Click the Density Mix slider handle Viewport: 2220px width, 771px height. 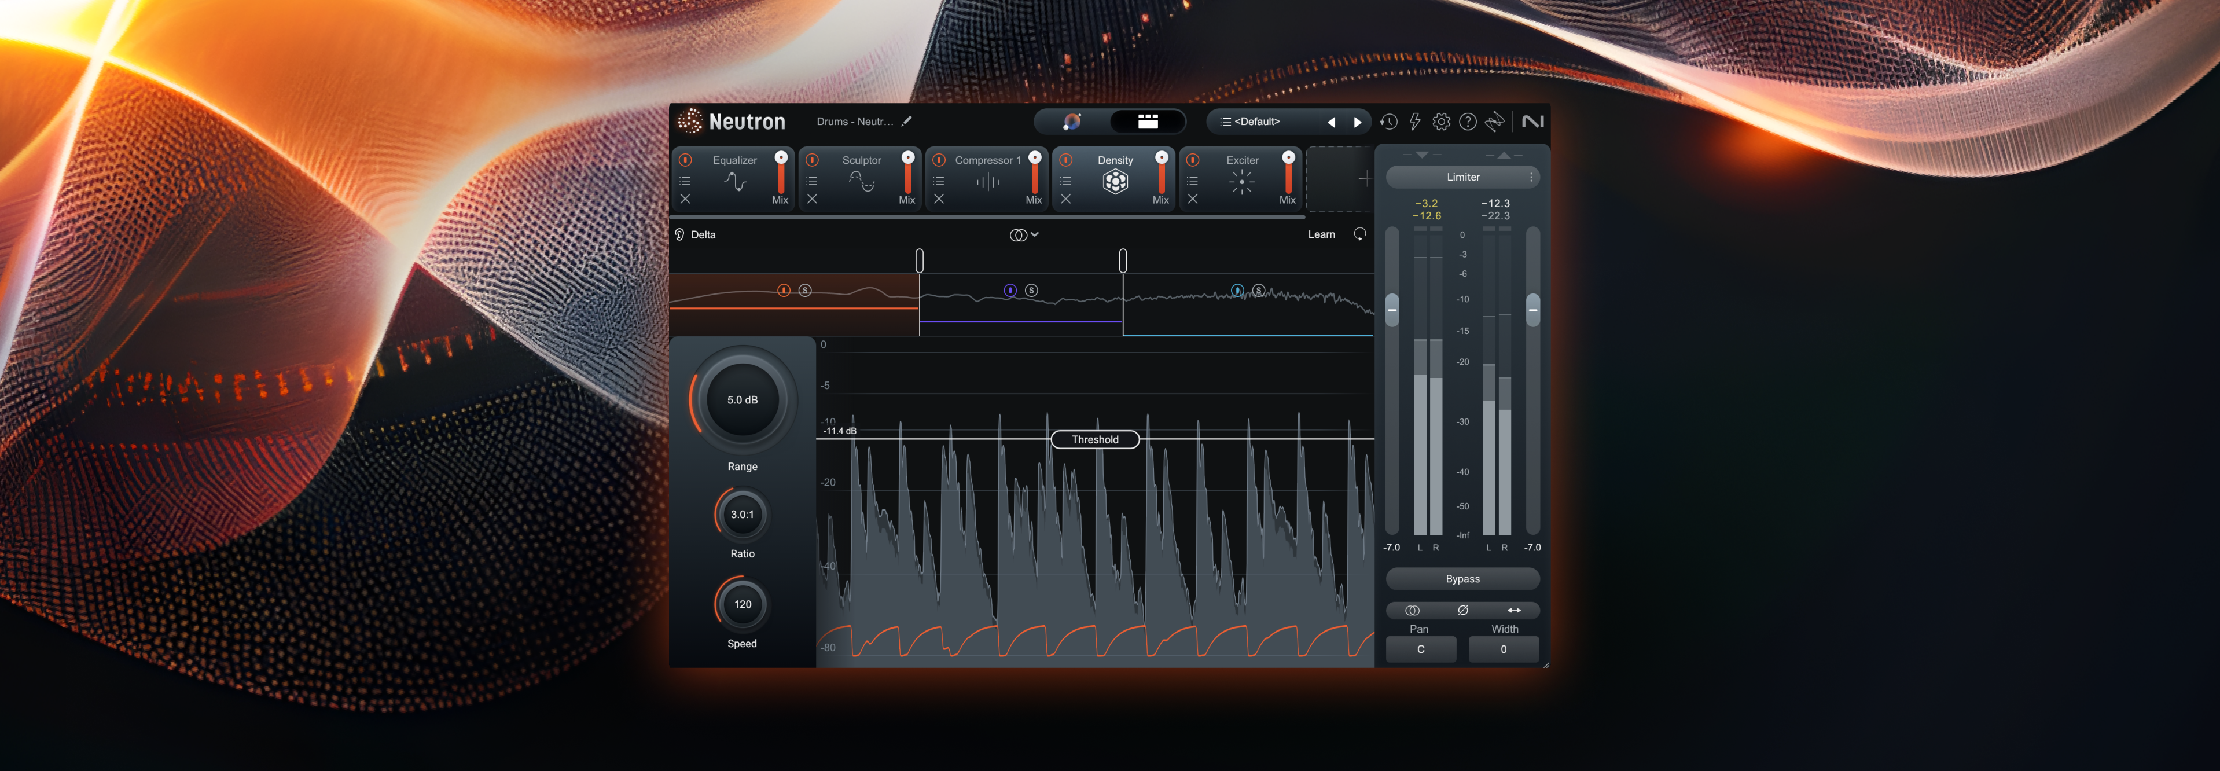coord(1162,157)
